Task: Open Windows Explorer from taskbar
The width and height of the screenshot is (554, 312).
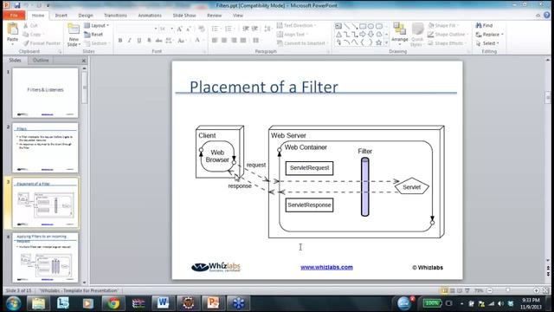Action: point(38,303)
